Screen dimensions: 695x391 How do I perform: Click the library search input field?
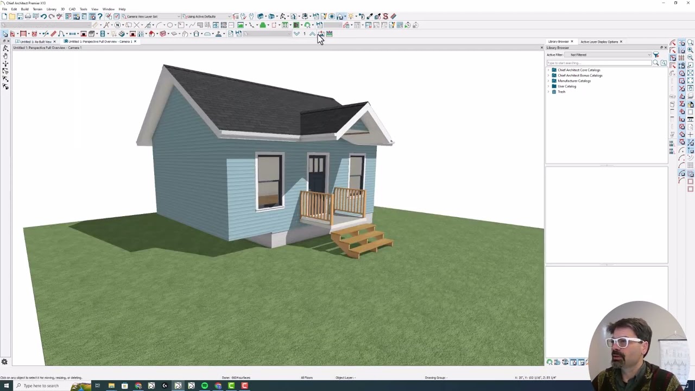coord(599,63)
